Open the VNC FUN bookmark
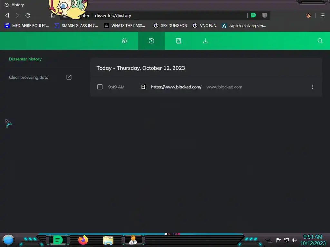 tap(204, 26)
